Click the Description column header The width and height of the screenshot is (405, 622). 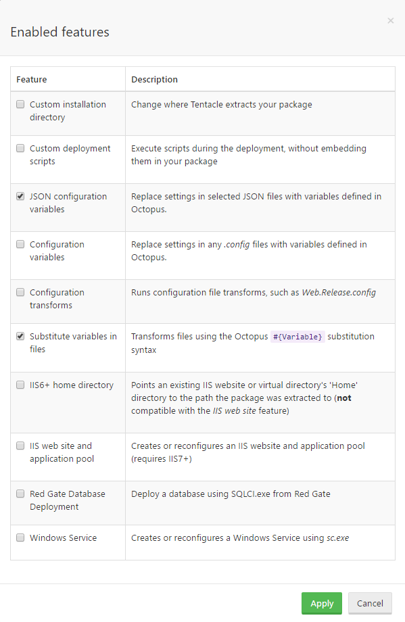tap(153, 79)
